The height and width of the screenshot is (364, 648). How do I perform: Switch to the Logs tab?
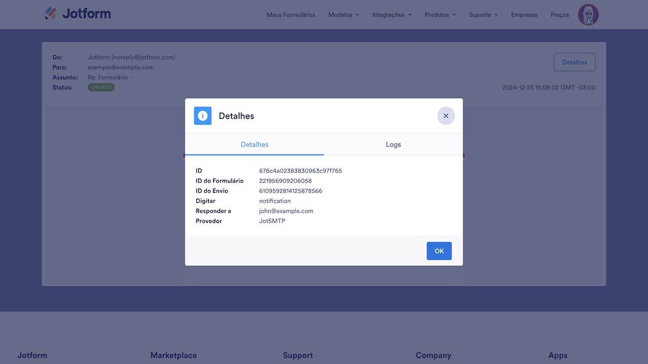(x=393, y=144)
